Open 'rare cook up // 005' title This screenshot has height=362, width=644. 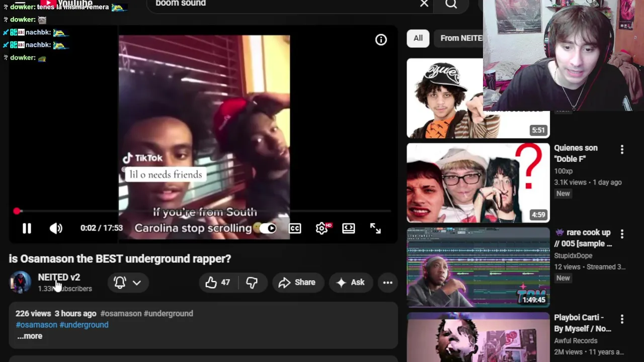tap(583, 238)
